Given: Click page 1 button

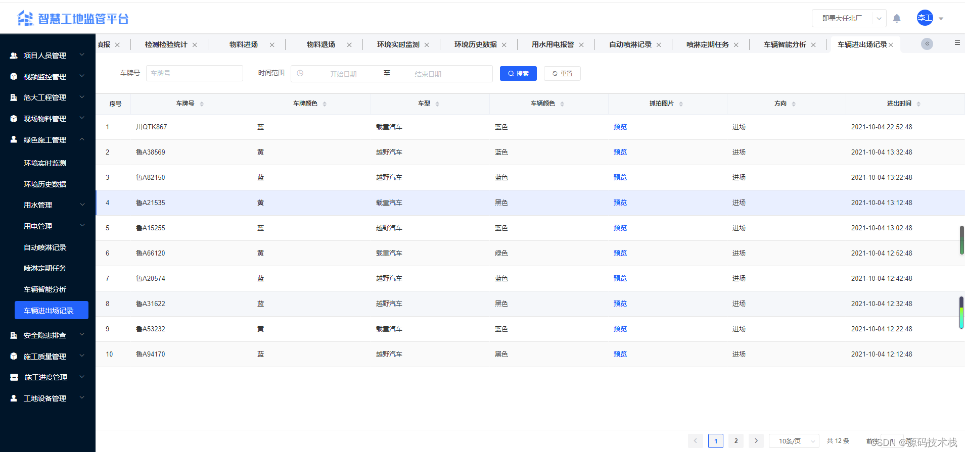Looking at the screenshot, I should pyautogui.click(x=716, y=441).
